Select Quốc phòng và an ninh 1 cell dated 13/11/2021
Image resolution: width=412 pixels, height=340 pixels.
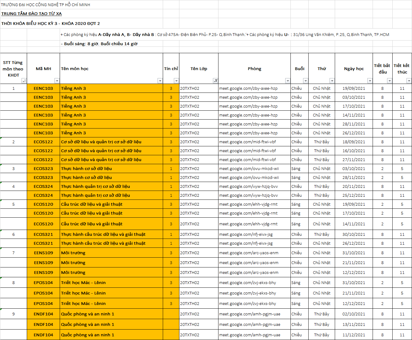[111, 325]
